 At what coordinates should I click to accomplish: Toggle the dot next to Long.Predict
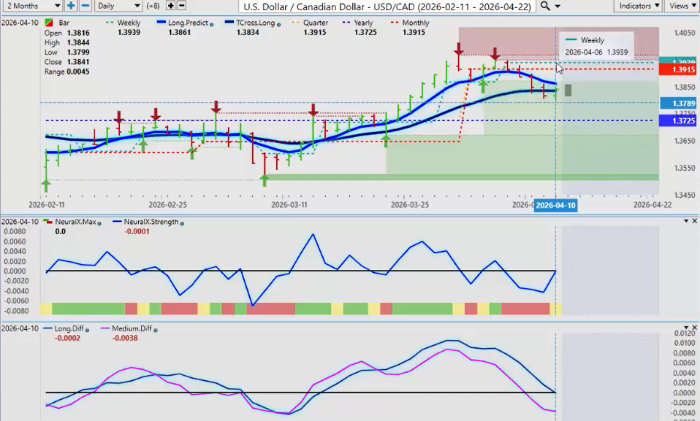211,23
